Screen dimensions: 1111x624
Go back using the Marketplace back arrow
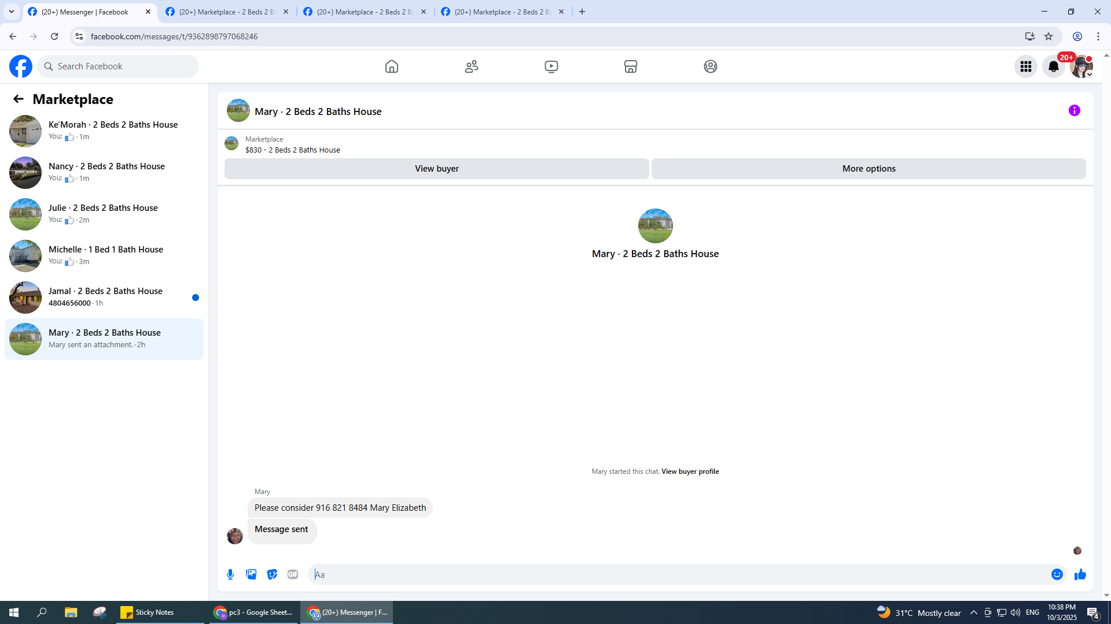coord(19,99)
